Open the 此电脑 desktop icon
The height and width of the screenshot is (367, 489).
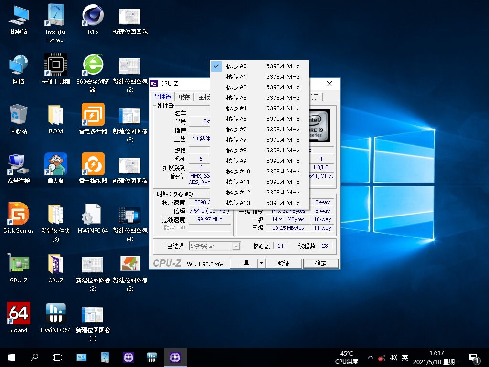[x=19, y=19]
